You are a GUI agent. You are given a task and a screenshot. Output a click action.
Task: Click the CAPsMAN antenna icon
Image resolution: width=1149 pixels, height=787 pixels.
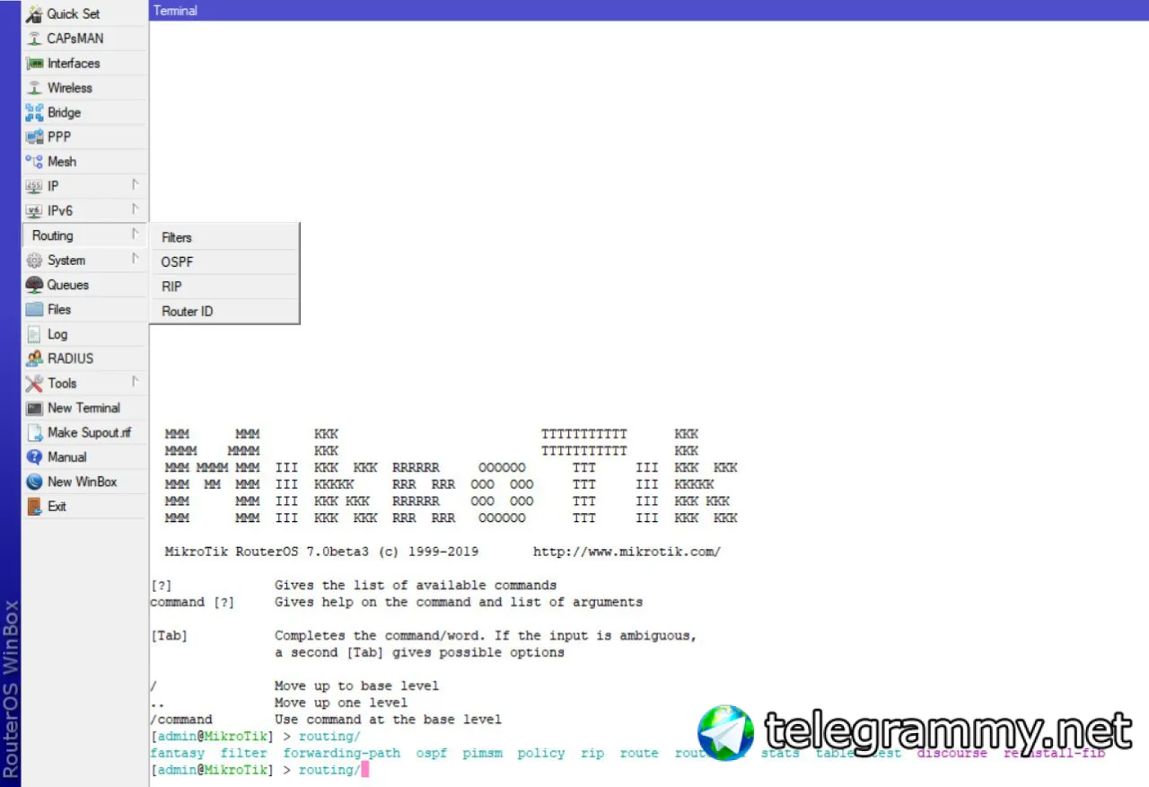coord(34,39)
